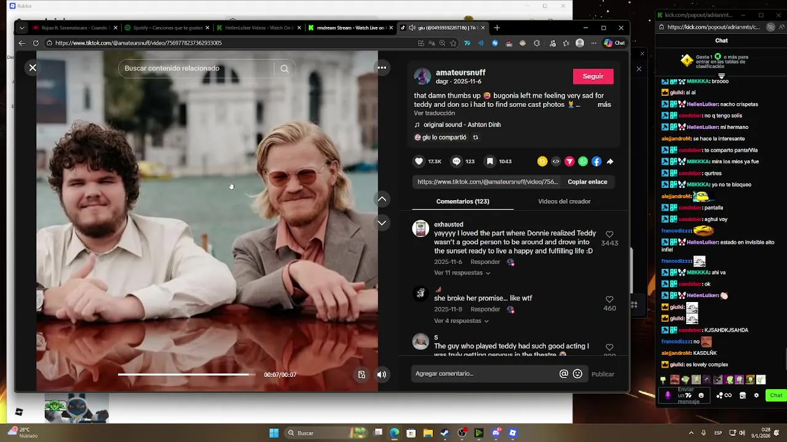
Task: Reply to exhausted's comment via Responder
Action: tap(485, 262)
